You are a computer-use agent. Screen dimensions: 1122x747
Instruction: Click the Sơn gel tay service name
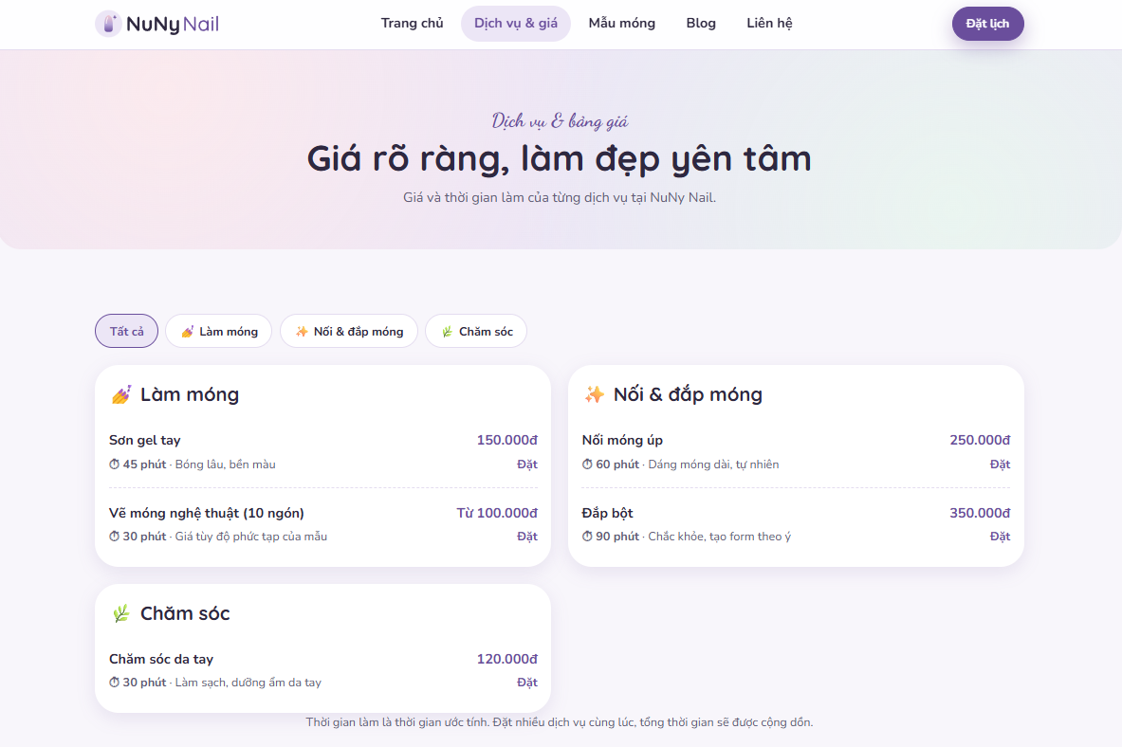[144, 440]
